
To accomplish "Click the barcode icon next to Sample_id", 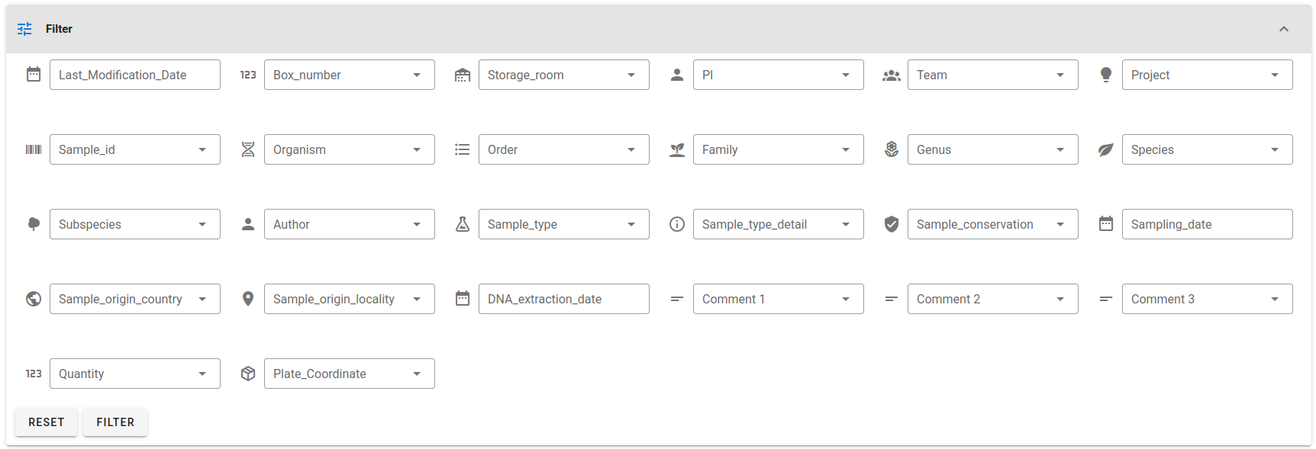I will click(x=34, y=149).
